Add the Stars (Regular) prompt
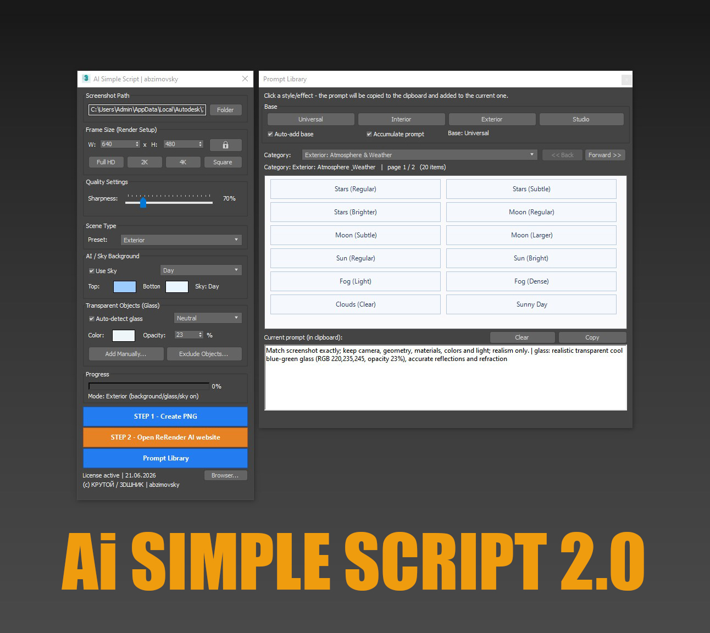This screenshot has height=633, width=710. [x=356, y=189]
